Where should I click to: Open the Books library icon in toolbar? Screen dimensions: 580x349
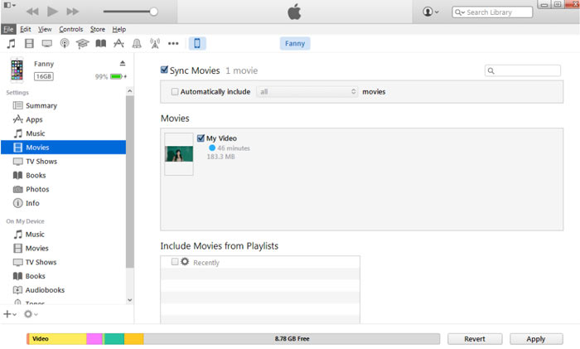point(100,44)
